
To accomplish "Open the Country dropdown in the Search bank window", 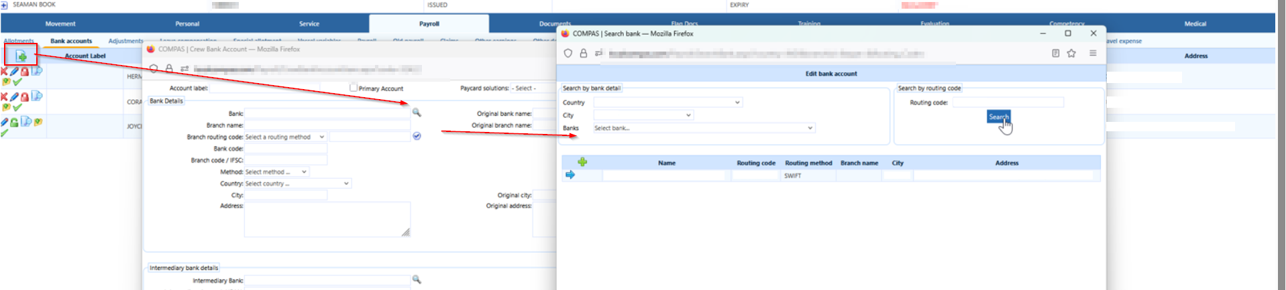I will point(667,102).
